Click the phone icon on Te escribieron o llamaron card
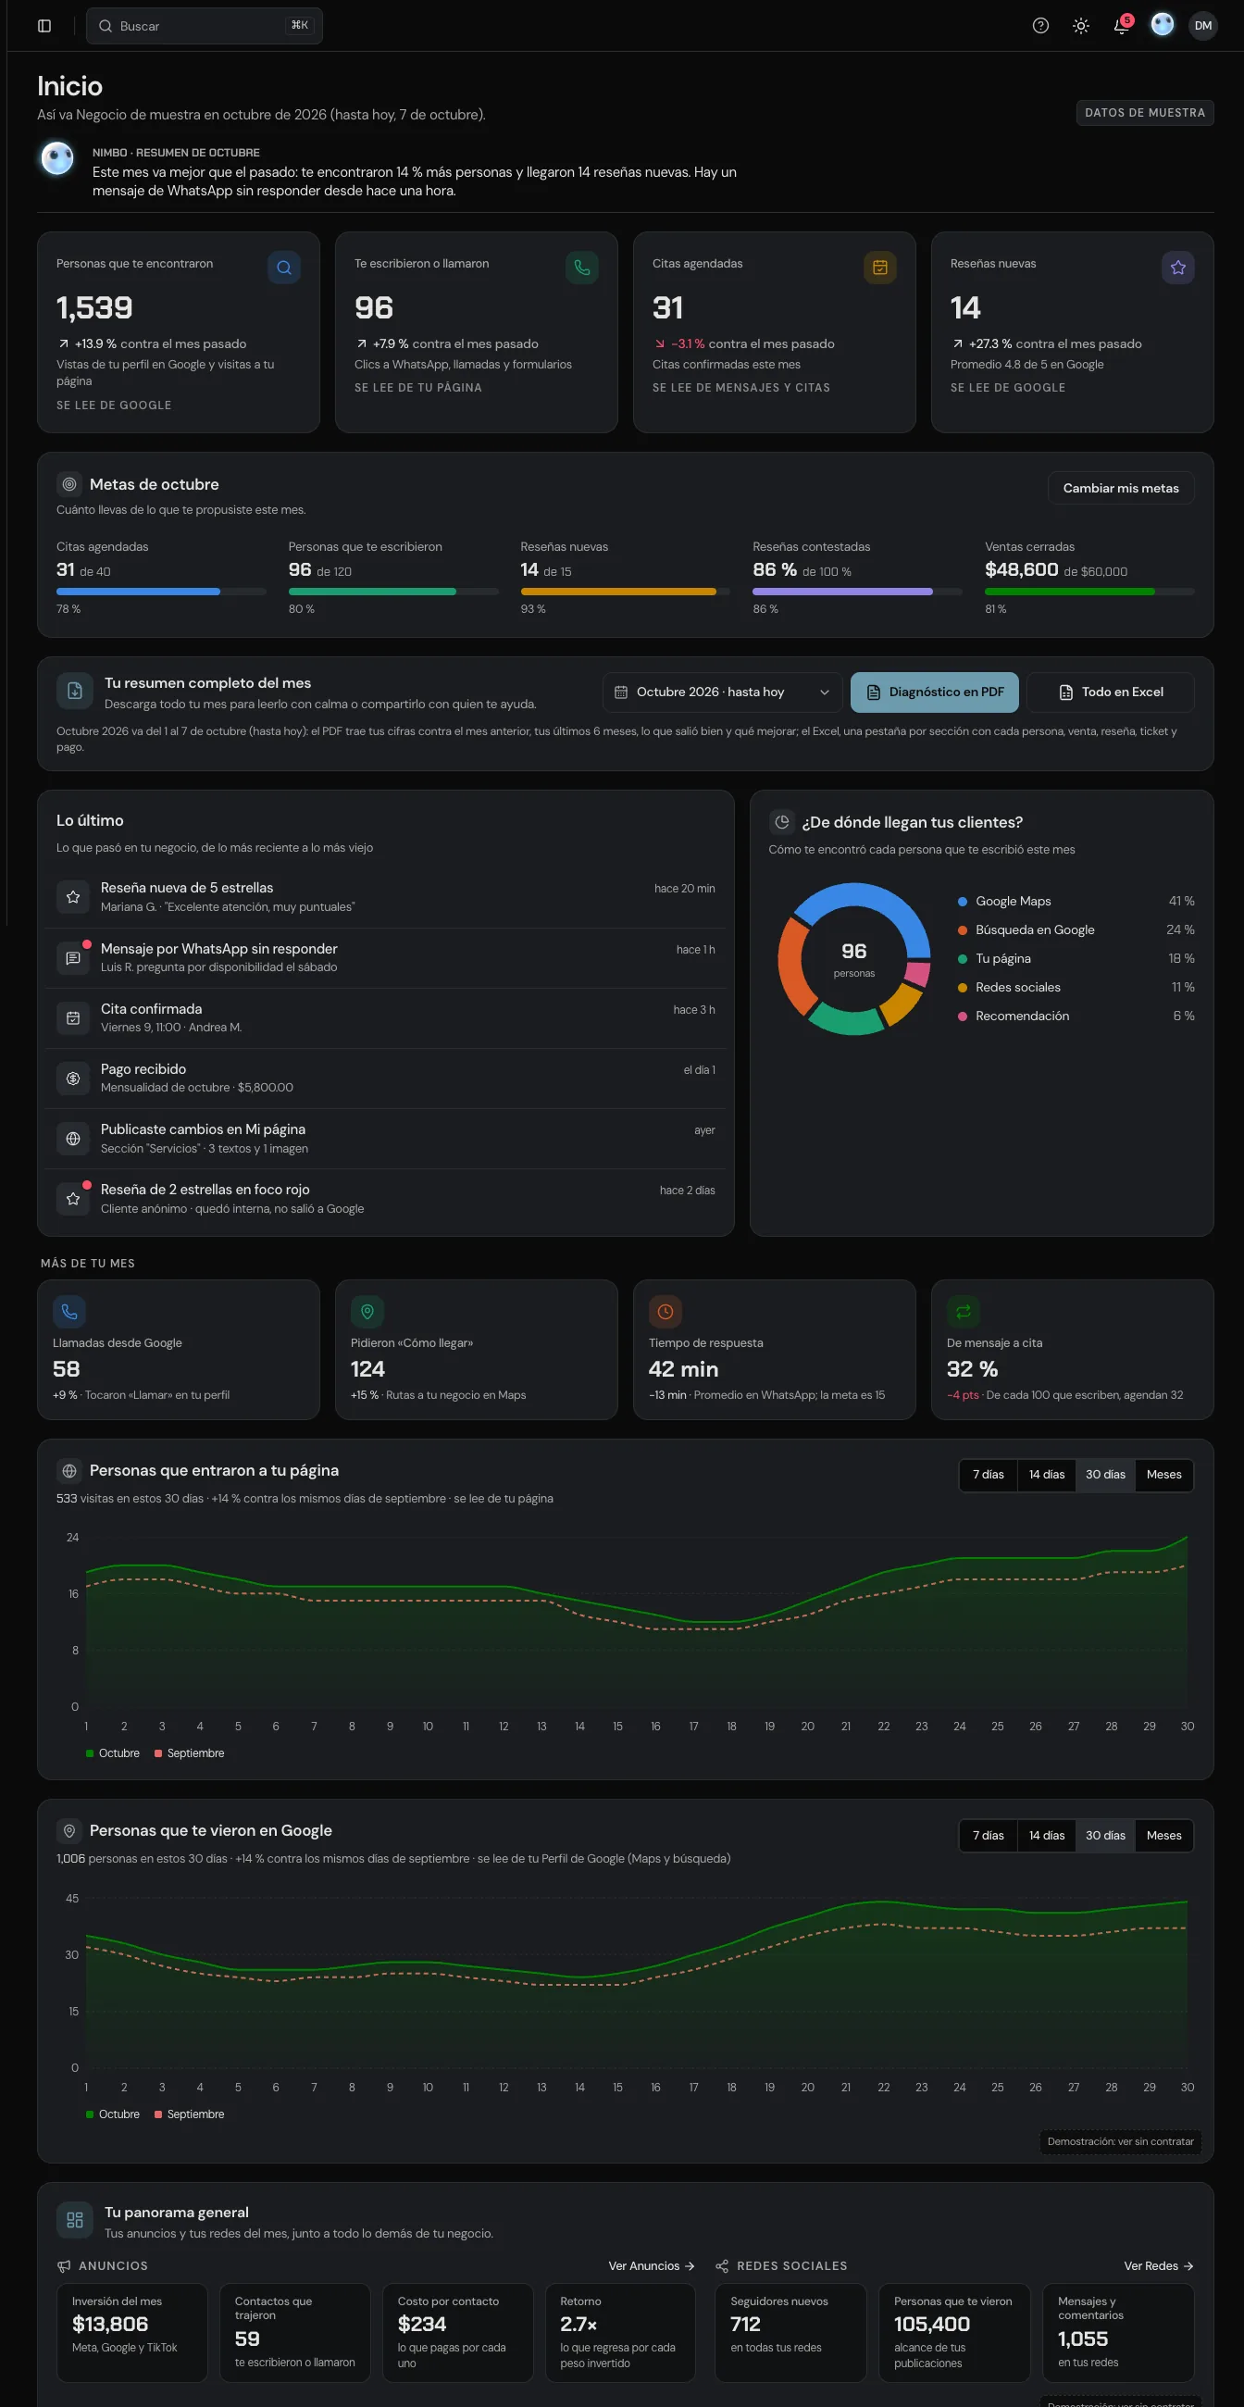 582,268
